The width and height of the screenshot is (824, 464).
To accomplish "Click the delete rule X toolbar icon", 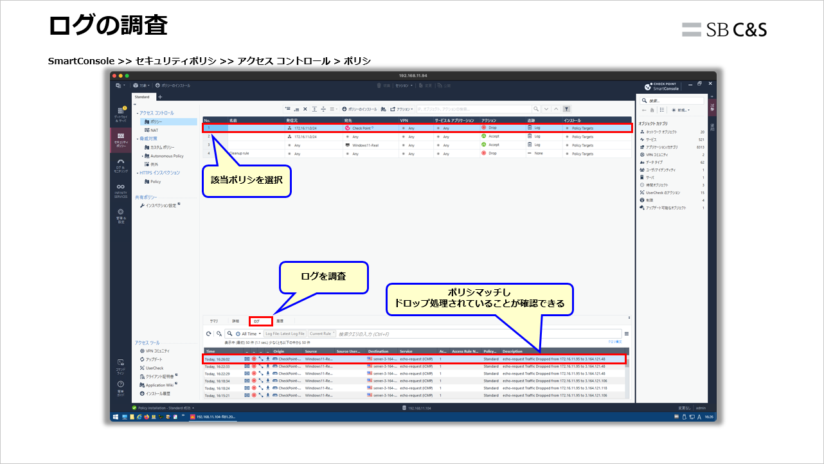I will (305, 109).
